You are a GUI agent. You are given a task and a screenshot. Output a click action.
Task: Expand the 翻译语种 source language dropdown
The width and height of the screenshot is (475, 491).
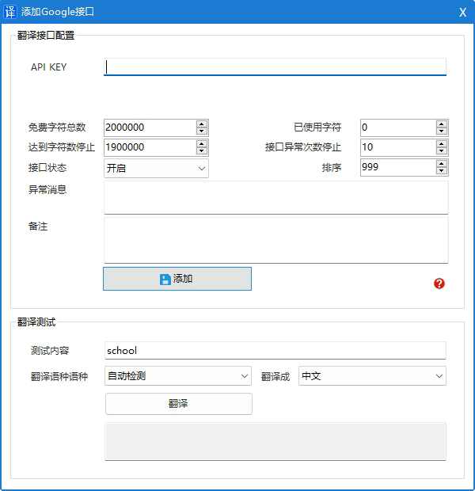point(178,376)
